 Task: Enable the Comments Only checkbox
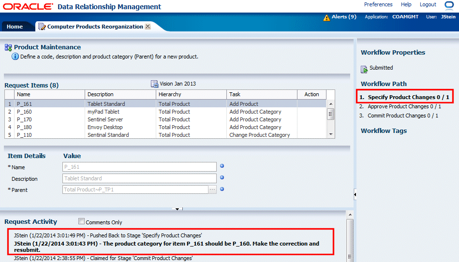(81, 221)
